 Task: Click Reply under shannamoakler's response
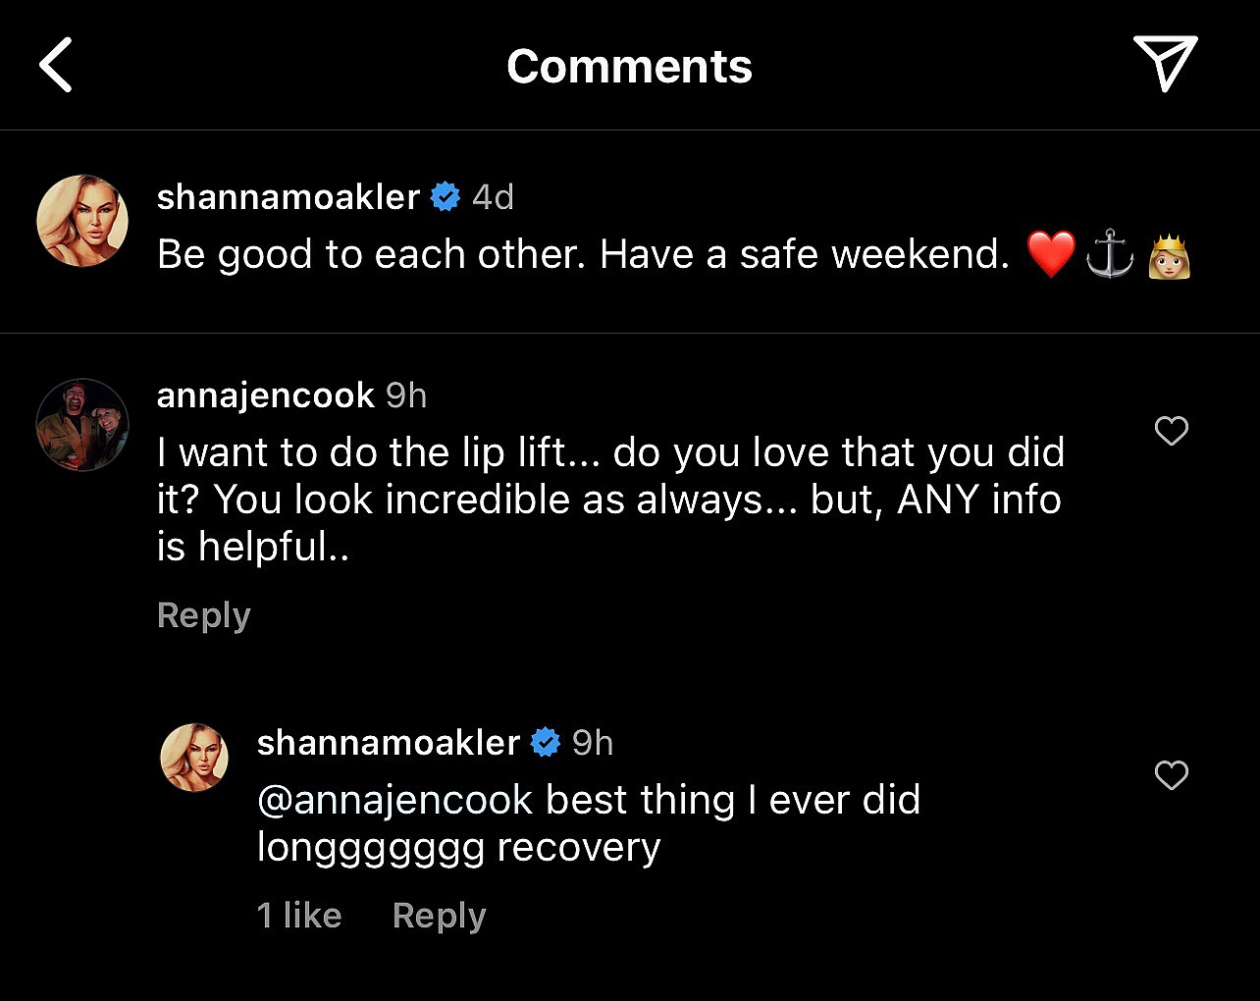pyautogui.click(x=438, y=915)
